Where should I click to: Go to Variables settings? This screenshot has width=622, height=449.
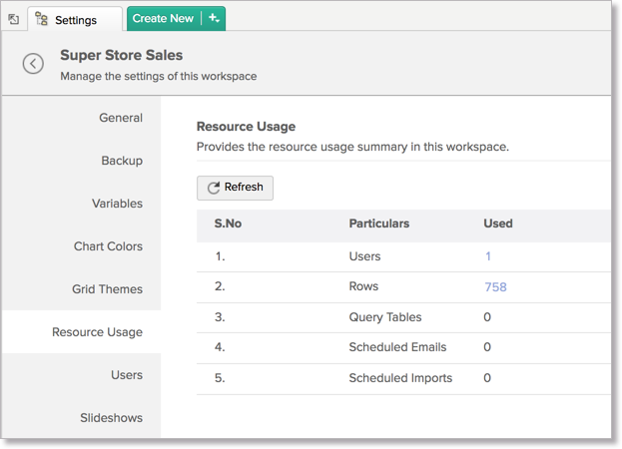tap(117, 204)
